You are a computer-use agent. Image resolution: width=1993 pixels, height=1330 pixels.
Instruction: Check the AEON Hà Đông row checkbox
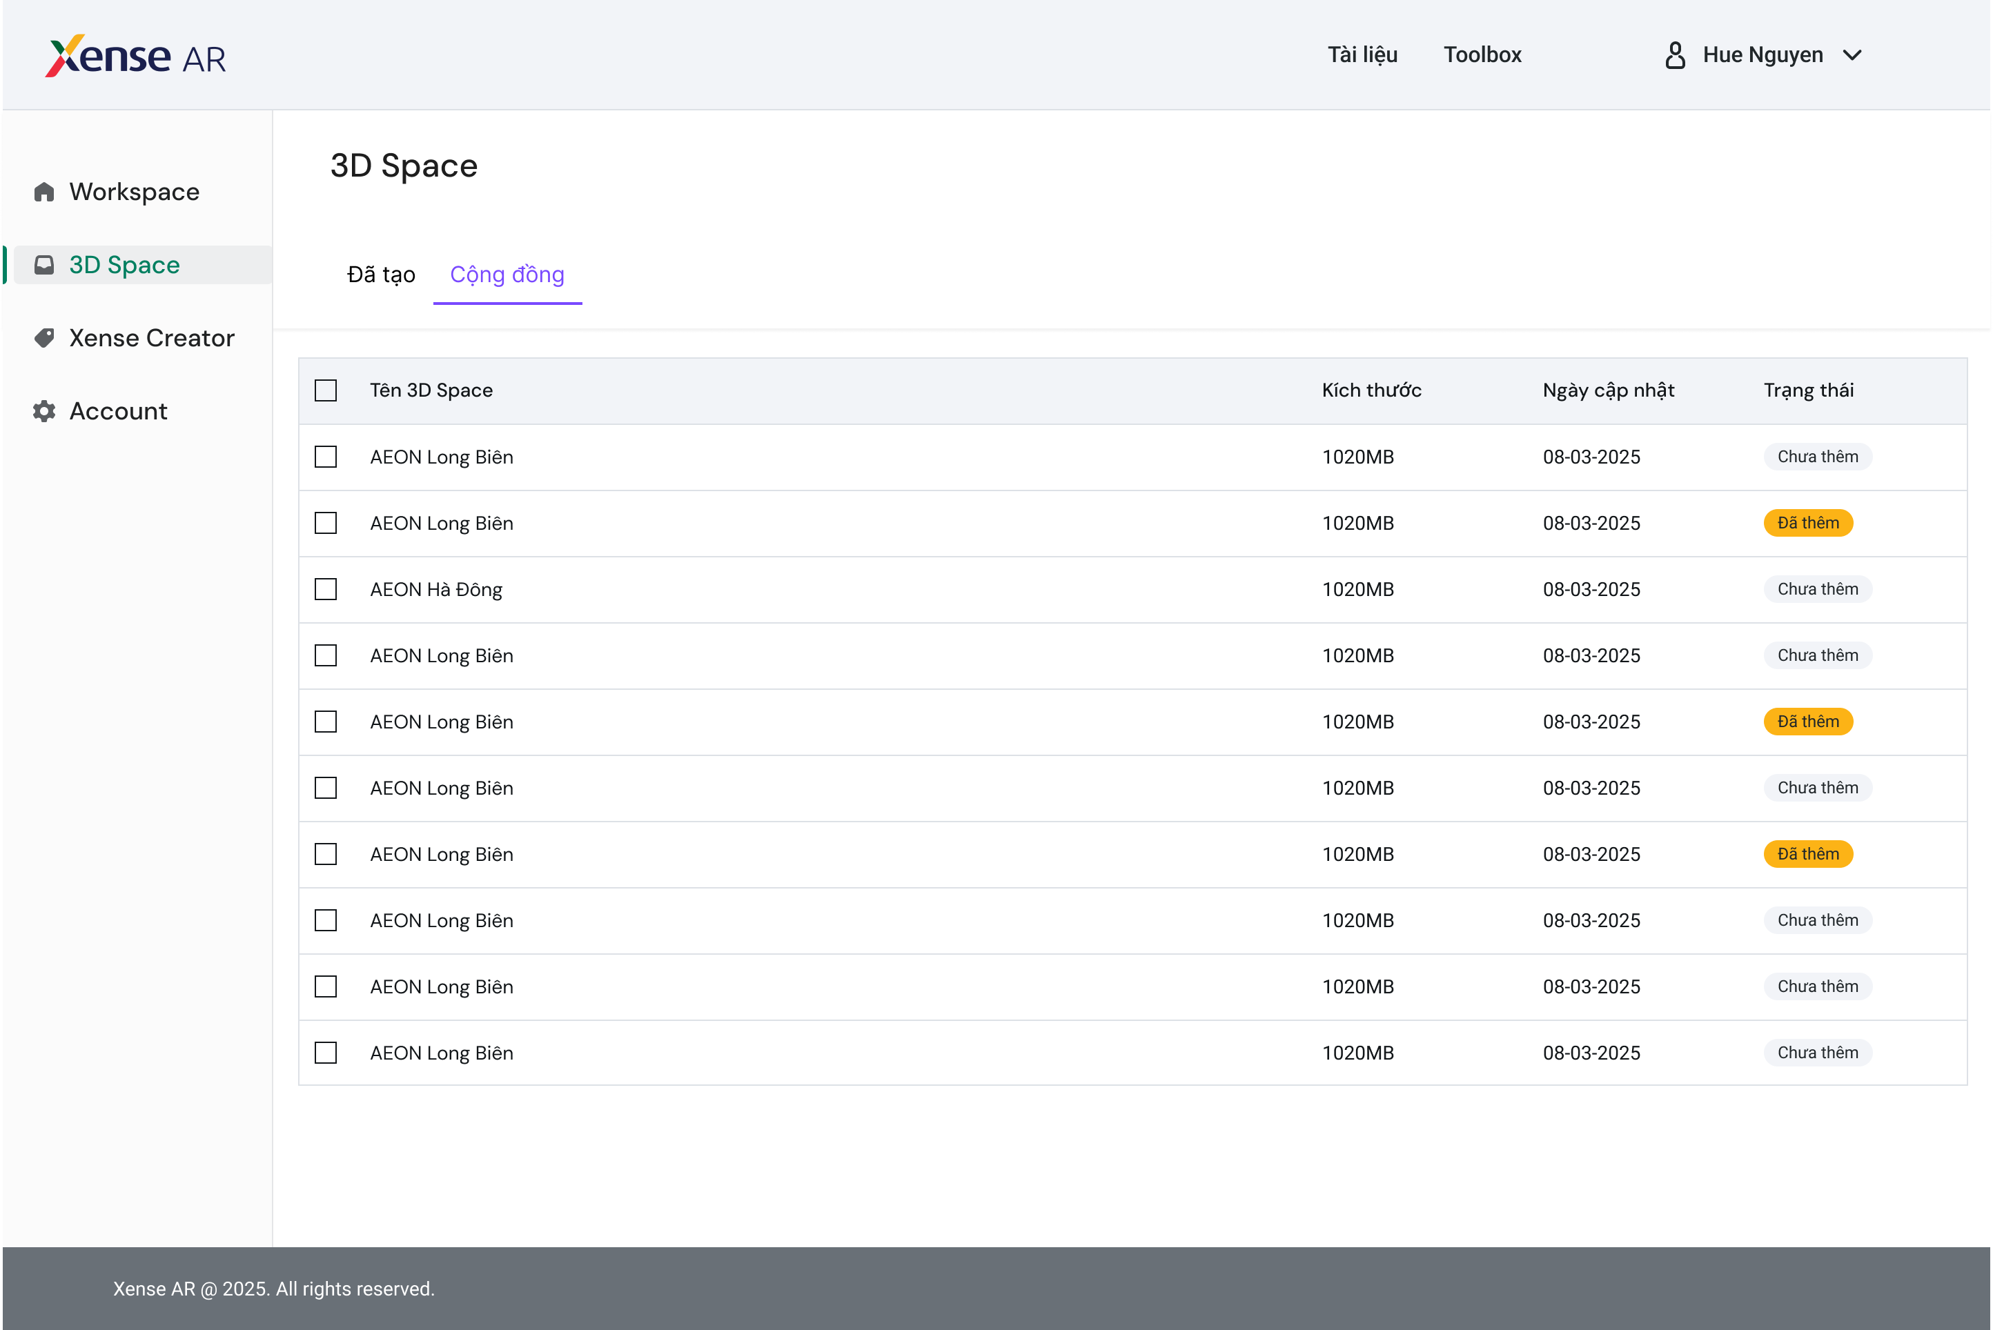click(x=326, y=590)
